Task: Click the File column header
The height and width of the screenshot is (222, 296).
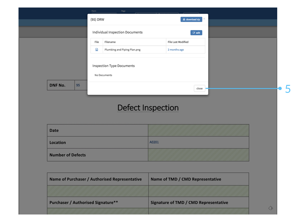Action: tap(97, 42)
